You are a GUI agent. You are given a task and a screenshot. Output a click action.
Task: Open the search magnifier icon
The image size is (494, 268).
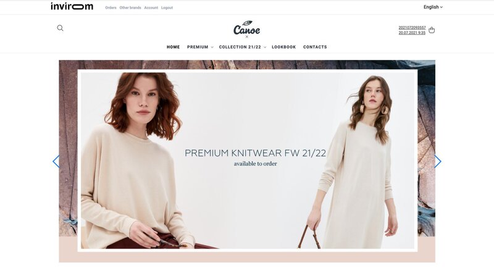pyautogui.click(x=60, y=28)
